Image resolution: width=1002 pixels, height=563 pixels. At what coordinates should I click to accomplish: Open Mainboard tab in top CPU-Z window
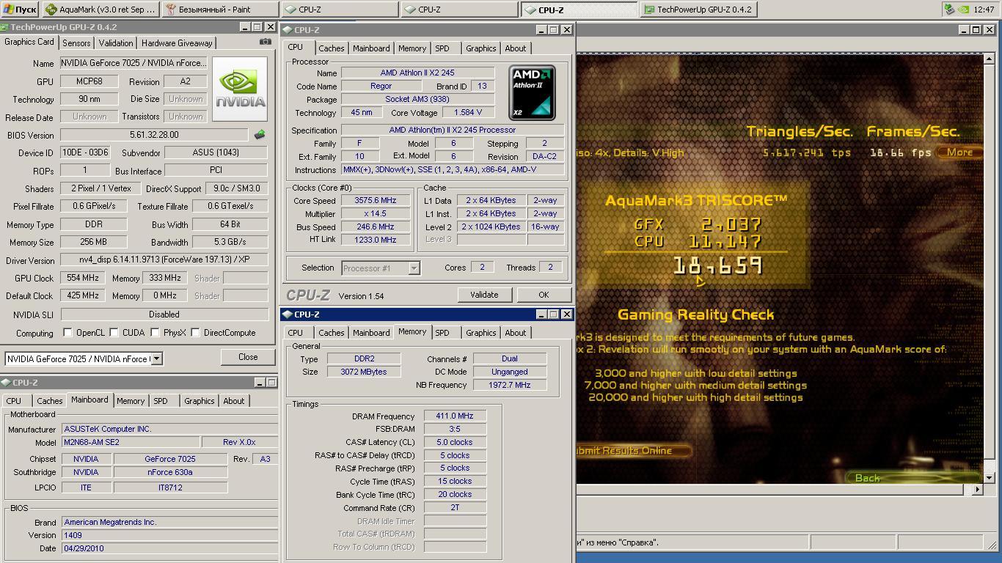click(x=371, y=48)
